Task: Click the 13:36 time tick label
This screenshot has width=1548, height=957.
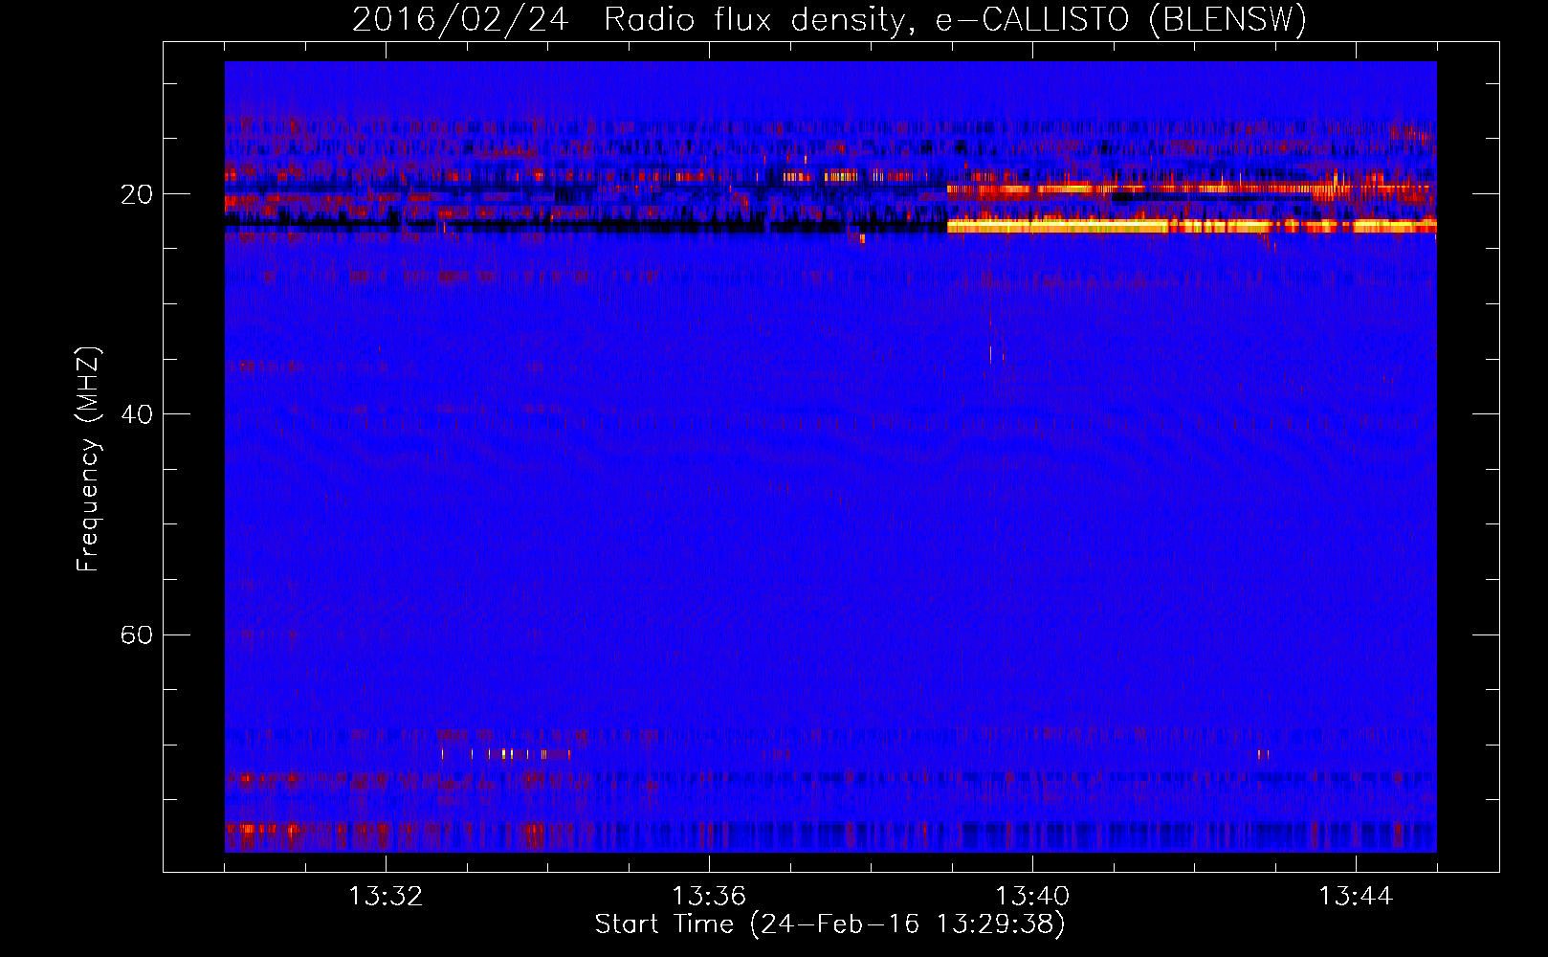Action: (x=709, y=897)
